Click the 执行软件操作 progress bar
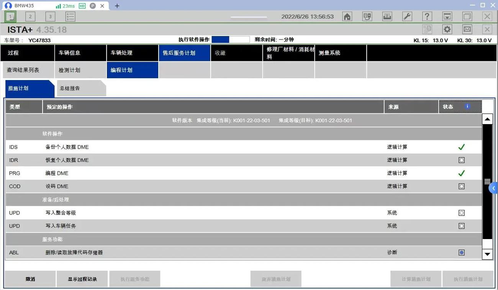This screenshot has height=290, width=498. 231,39
